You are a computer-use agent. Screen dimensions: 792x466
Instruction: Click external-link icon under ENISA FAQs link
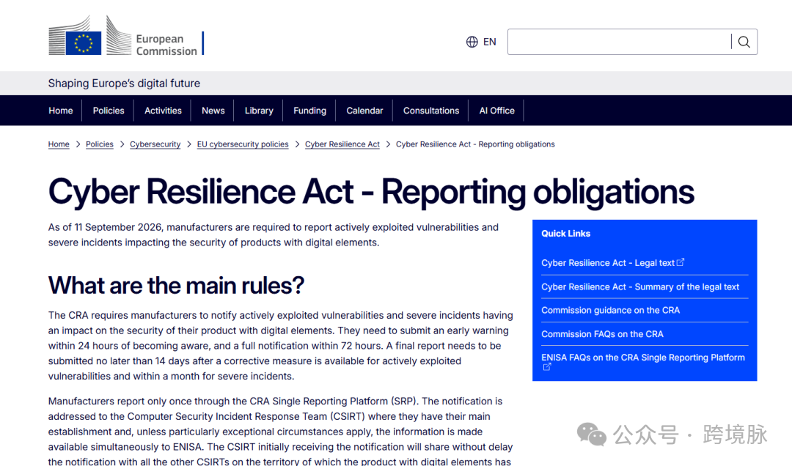click(546, 367)
